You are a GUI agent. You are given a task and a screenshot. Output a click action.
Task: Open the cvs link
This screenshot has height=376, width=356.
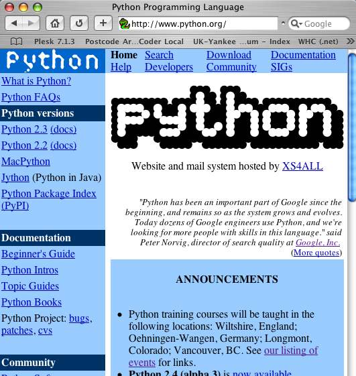(x=45, y=330)
